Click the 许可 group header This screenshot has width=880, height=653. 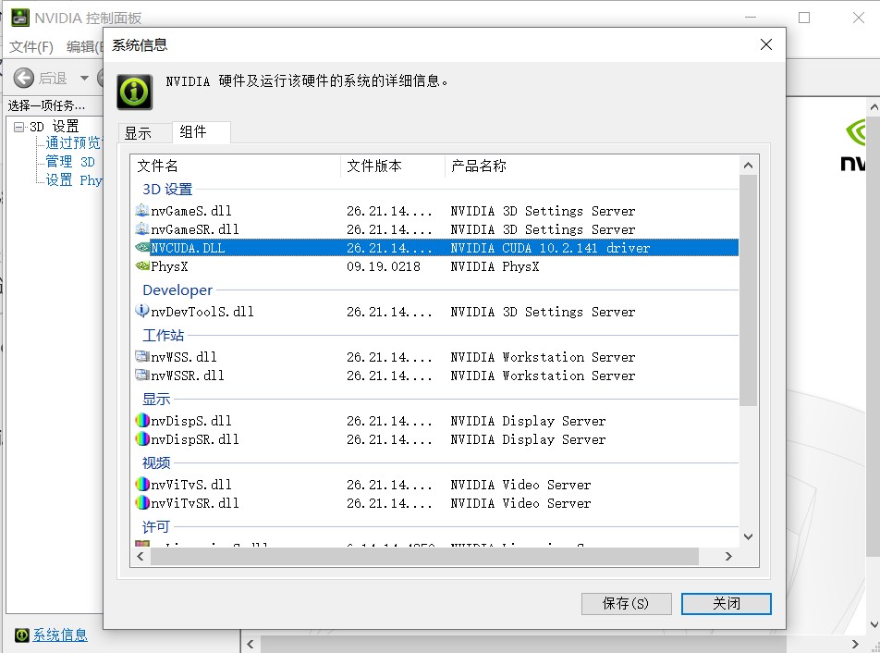pyautogui.click(x=156, y=526)
